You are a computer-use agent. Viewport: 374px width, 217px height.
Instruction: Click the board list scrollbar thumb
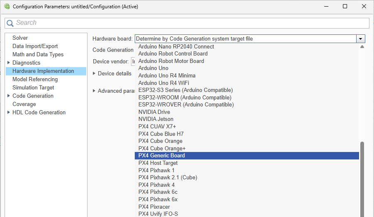362,179
